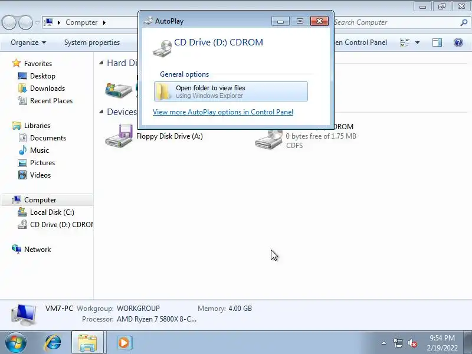This screenshot has width=472, height=354.
Task: Launch Internet Explorer from taskbar
Action: click(x=53, y=343)
